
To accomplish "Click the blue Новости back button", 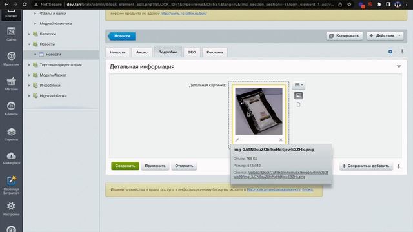I will pos(122,36).
